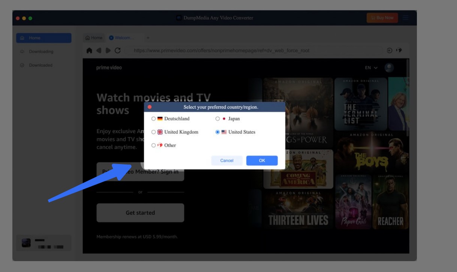Click the Get started button
457x272 pixels.
point(140,213)
